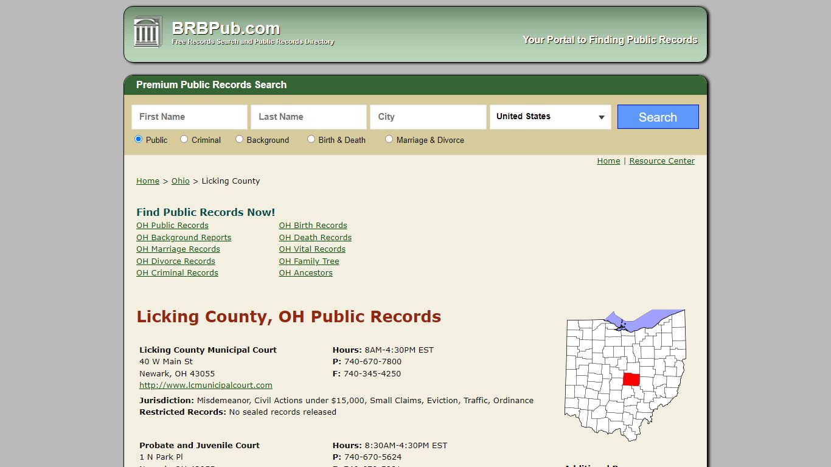831x467 pixels.
Task: Select the Birth & Death radio button
Action: 311,139
